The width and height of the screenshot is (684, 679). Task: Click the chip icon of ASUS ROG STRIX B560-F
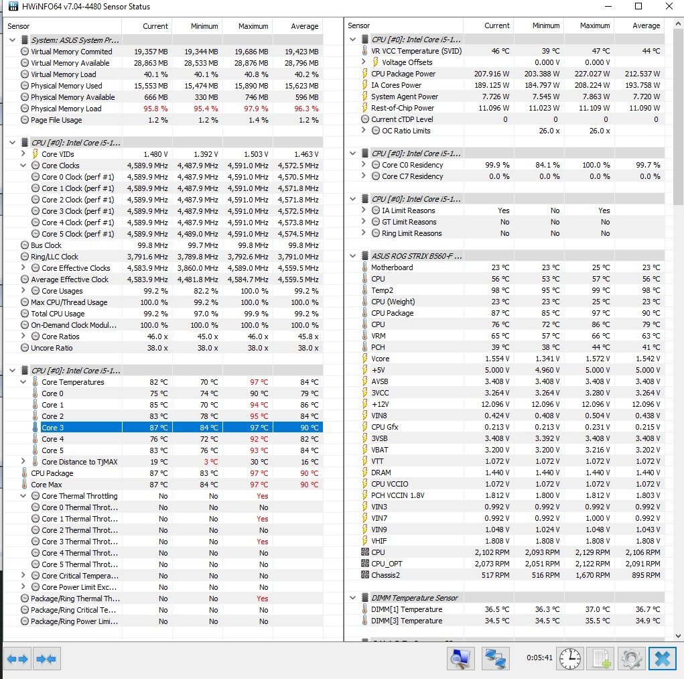coord(365,256)
